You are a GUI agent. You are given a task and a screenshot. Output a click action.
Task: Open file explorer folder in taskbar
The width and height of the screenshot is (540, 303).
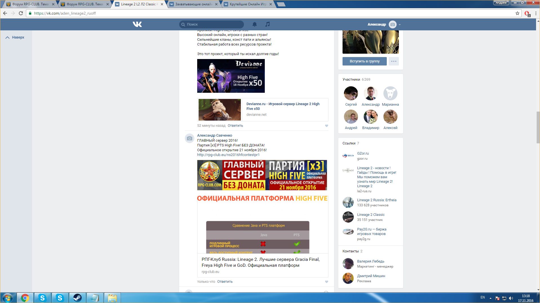click(112, 298)
